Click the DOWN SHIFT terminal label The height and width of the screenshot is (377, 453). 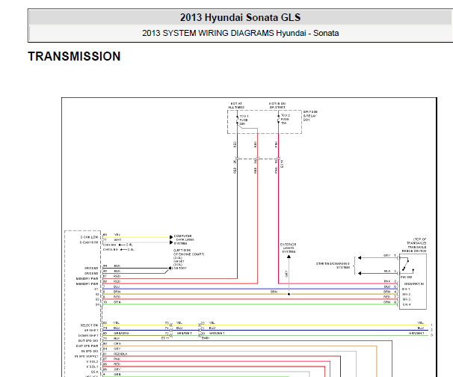(x=88, y=336)
